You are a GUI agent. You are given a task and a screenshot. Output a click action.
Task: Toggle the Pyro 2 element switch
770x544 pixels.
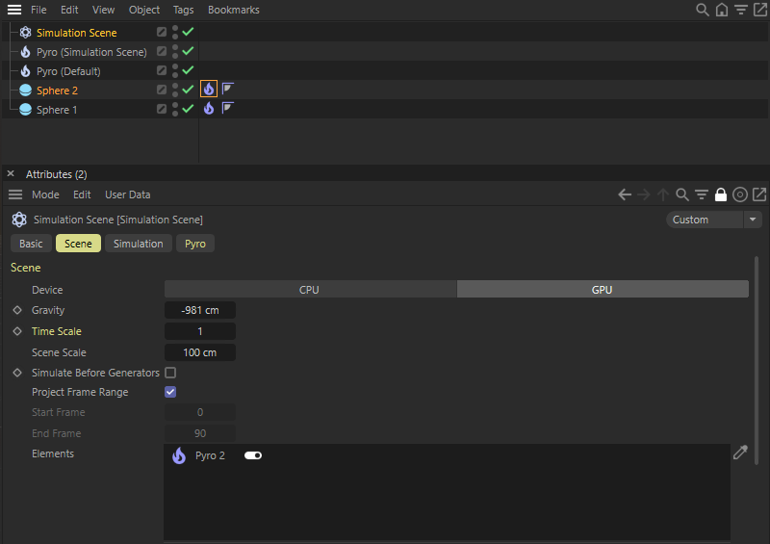(253, 455)
